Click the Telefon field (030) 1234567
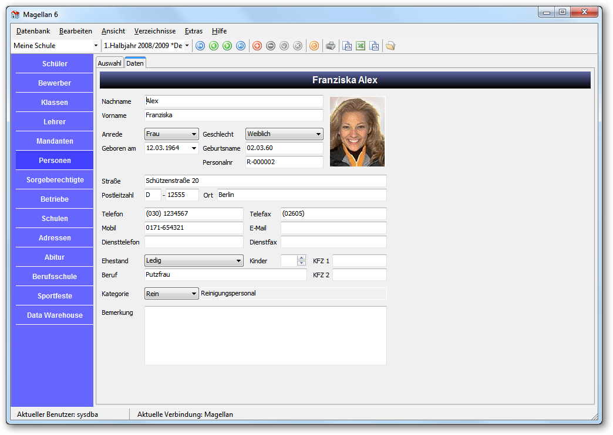 194,213
